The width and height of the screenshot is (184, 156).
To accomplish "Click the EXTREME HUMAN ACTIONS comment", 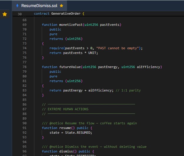I will (68, 109).
